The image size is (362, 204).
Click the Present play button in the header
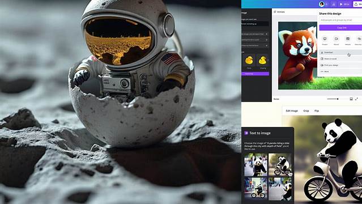tap(344, 4)
